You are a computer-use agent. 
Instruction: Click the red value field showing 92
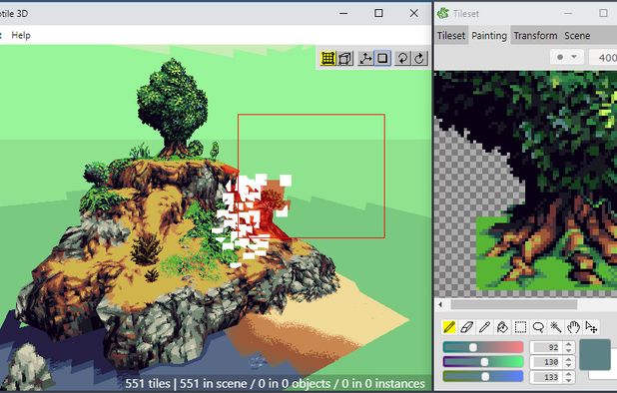click(x=546, y=347)
